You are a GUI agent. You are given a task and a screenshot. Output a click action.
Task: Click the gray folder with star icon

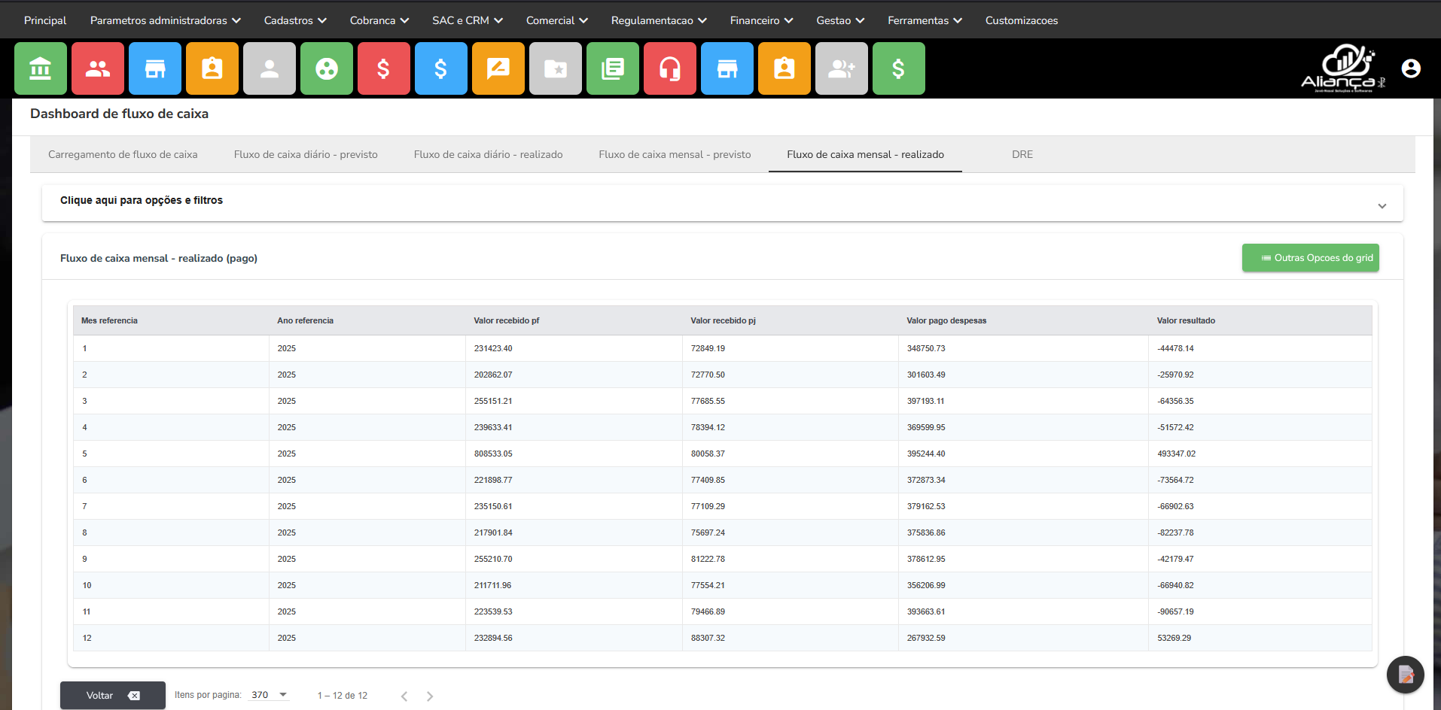point(555,68)
